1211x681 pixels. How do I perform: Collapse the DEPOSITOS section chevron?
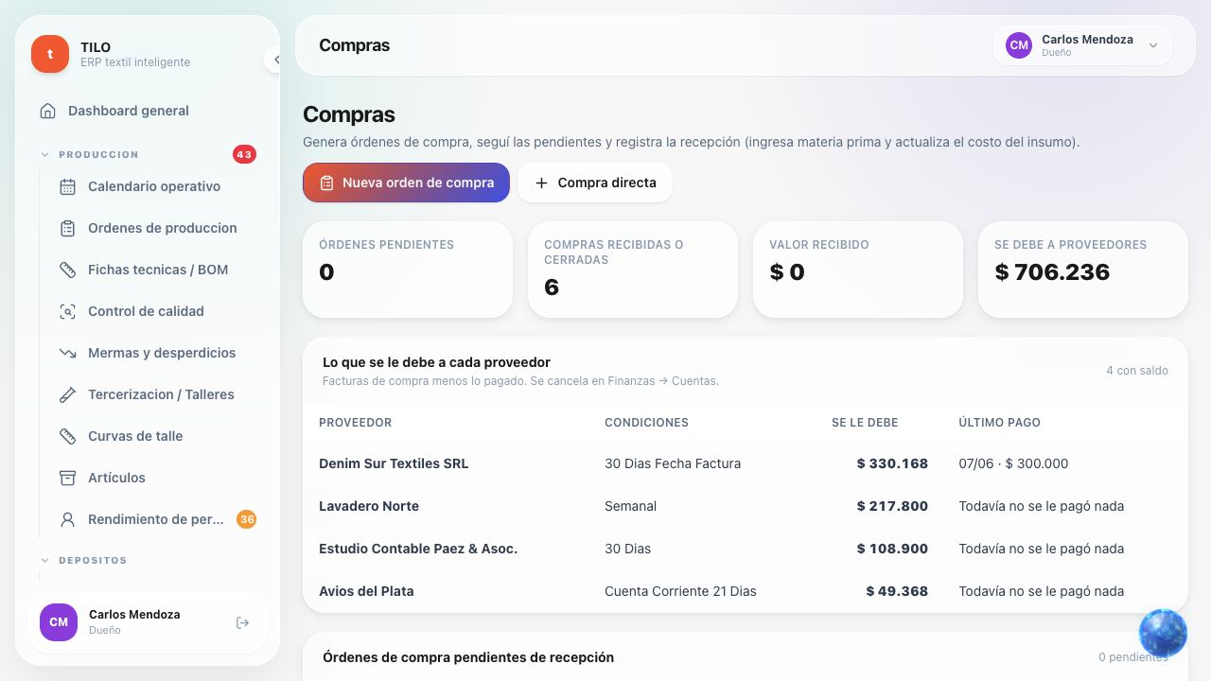tap(44, 560)
